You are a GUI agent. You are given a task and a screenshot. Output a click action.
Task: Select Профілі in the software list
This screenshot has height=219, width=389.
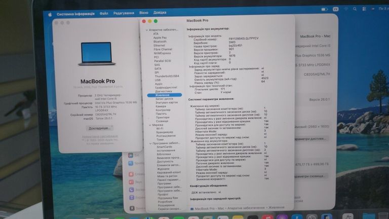(163, 195)
